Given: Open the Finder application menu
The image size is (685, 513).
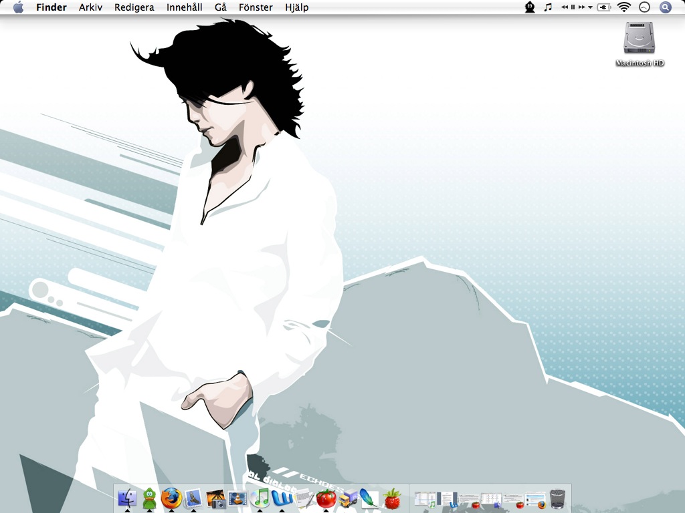Looking at the screenshot, I should 51,7.
